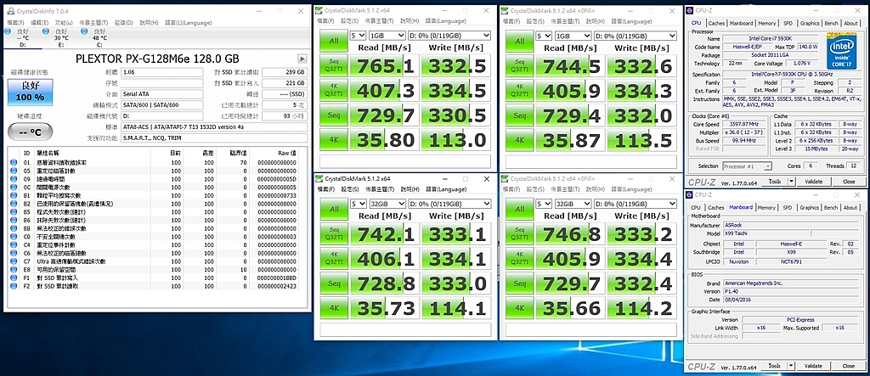Image resolution: width=870 pixels, height=376 pixels.
Task: Click blue status circle for SMART ID 01
Action: click(x=14, y=162)
